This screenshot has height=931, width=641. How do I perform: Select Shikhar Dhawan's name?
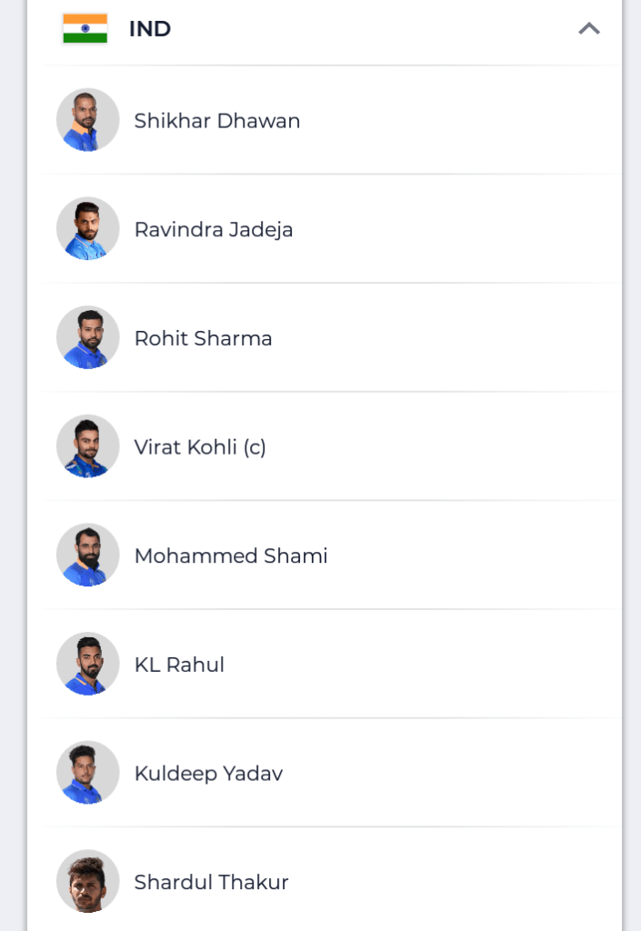(x=217, y=121)
